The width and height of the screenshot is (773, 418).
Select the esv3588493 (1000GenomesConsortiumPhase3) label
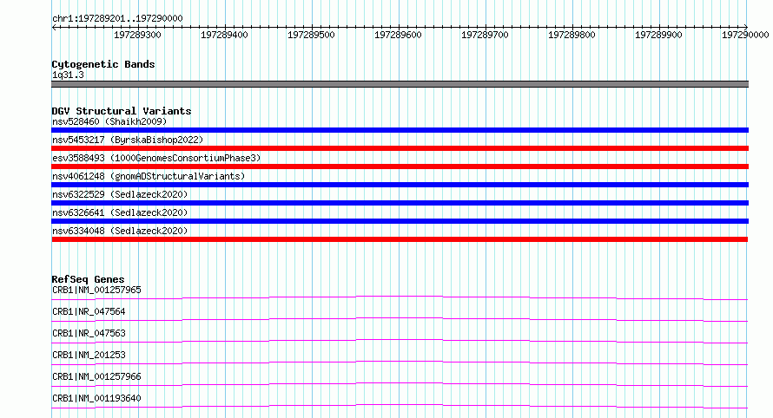point(156,158)
